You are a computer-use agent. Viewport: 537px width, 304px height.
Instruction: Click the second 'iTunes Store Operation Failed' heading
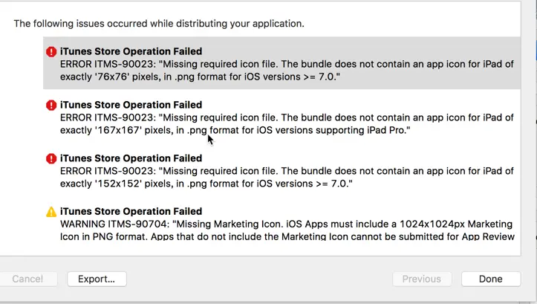click(131, 105)
